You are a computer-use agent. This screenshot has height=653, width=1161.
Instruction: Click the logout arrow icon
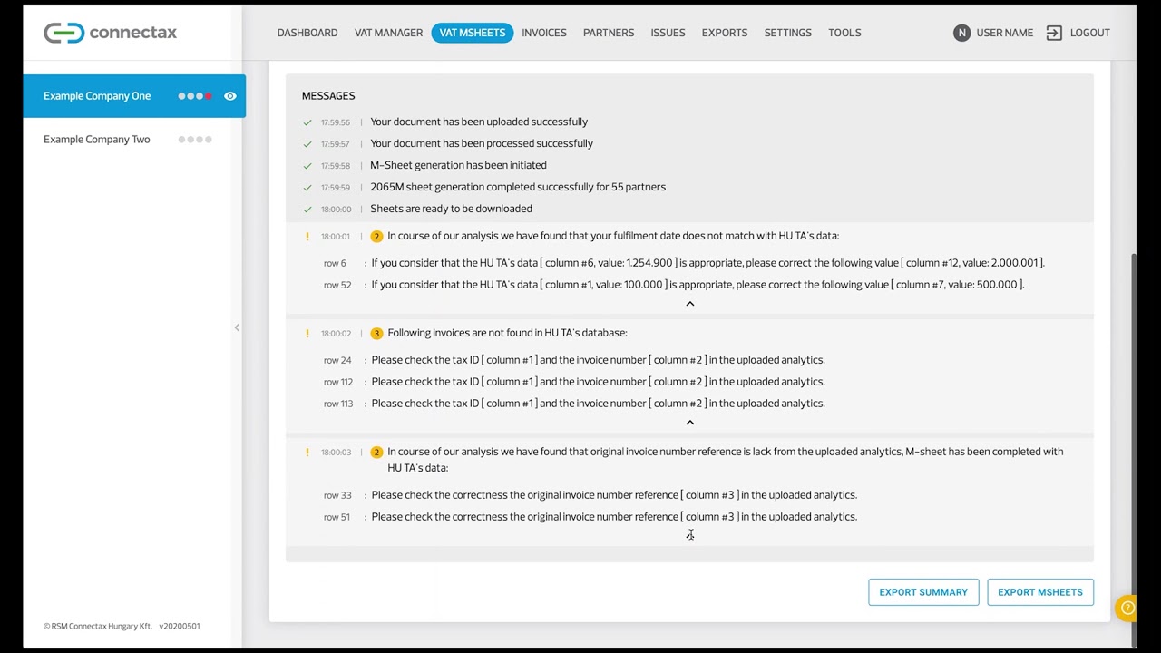tap(1054, 33)
